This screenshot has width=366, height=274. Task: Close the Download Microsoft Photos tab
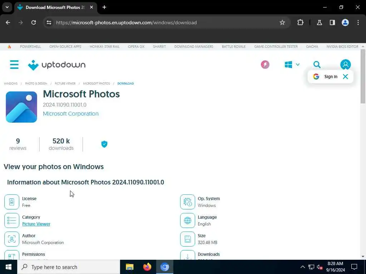[91, 7]
